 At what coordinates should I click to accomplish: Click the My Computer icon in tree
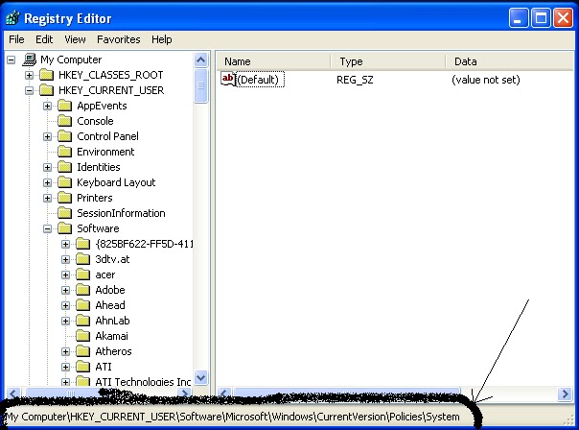click(30, 60)
